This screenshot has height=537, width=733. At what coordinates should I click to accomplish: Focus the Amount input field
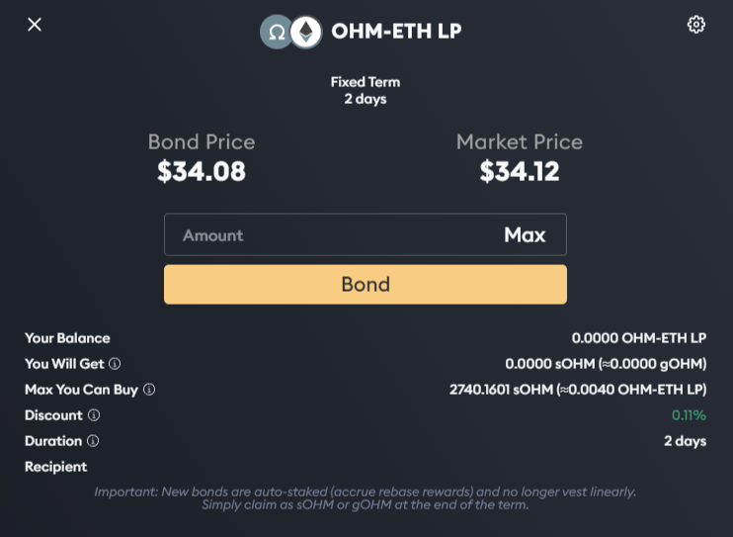pyautogui.click(x=326, y=235)
